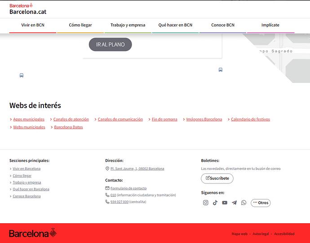Expand the Otros social networks button

point(261,203)
